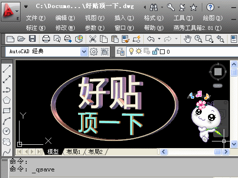Open the 编辑(E) menu
Screen dimensions: 238x178
tap(65, 18)
